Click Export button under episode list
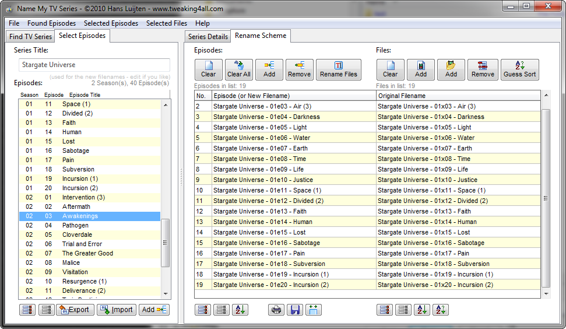This screenshot has height=329, width=566. 75,310
